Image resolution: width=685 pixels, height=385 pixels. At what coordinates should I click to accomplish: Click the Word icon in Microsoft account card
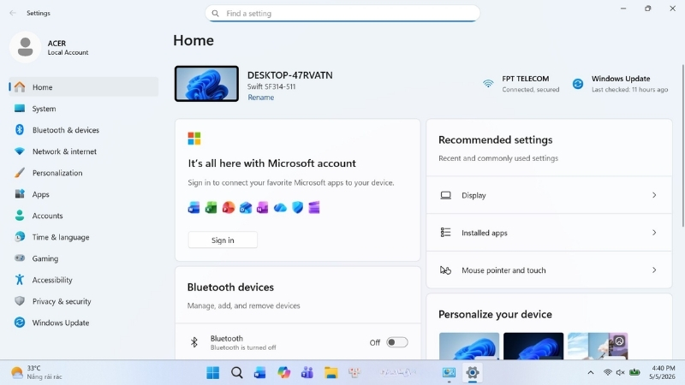[194, 208]
